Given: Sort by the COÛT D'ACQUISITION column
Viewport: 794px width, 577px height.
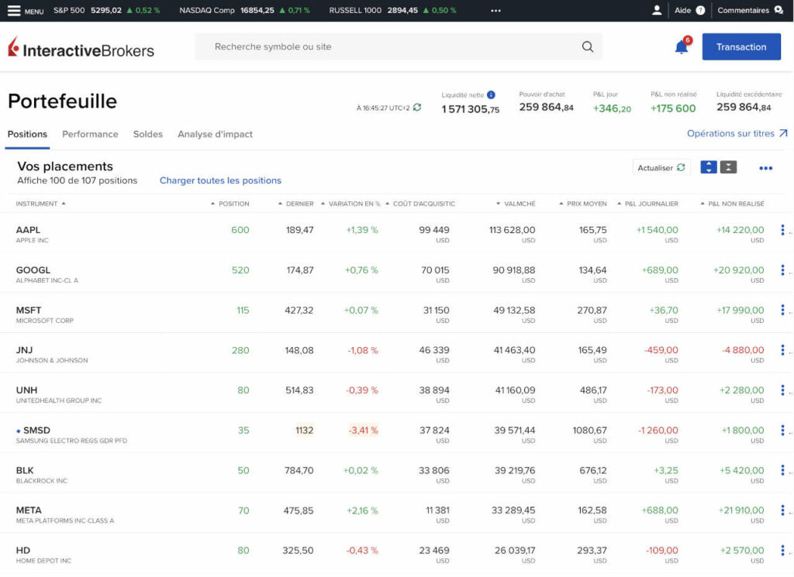Looking at the screenshot, I should point(420,204).
